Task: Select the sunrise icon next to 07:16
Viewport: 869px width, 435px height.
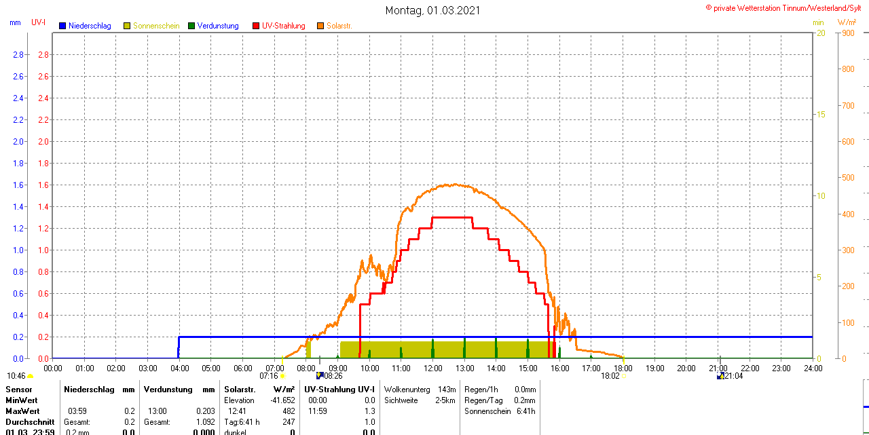Action: click(x=282, y=376)
